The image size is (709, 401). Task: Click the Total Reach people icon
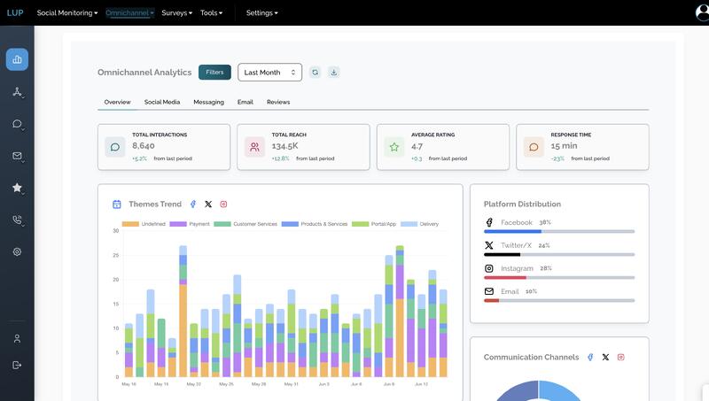point(254,147)
